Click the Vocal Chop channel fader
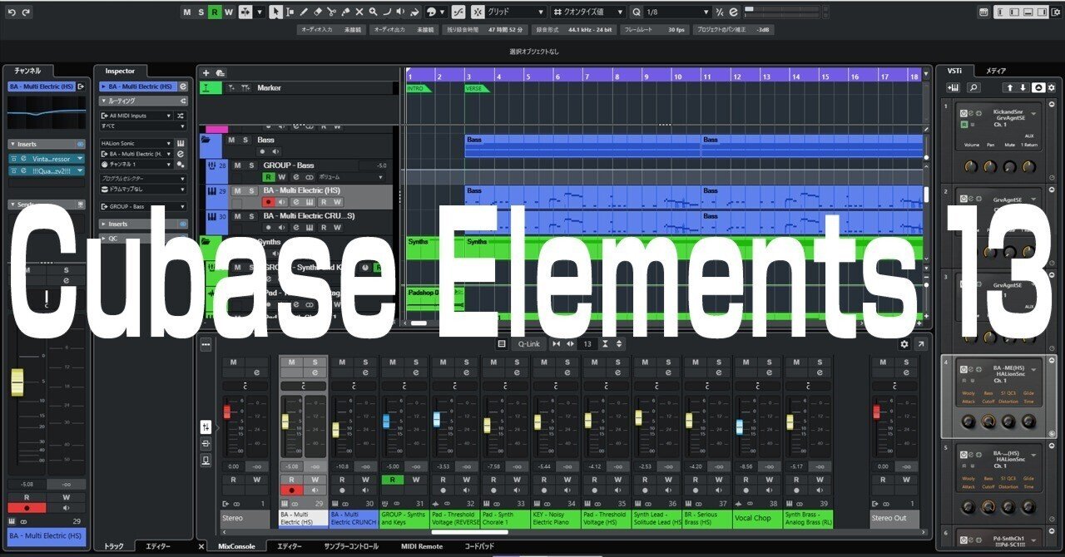The height and width of the screenshot is (557, 1065). point(739,427)
